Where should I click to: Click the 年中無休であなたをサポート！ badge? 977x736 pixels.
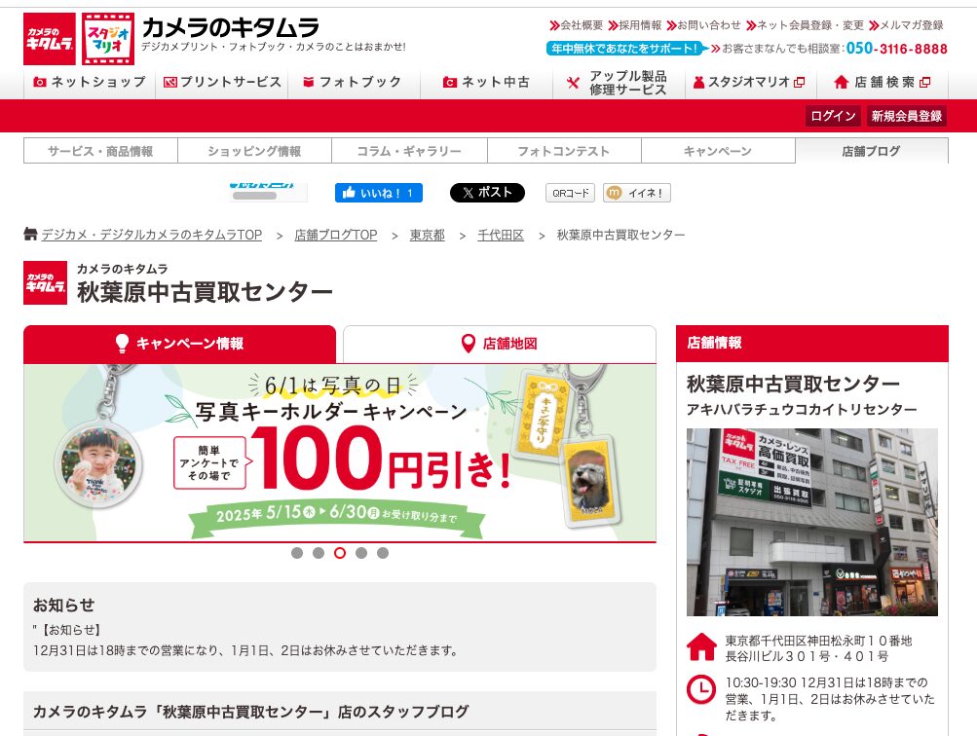click(625, 48)
